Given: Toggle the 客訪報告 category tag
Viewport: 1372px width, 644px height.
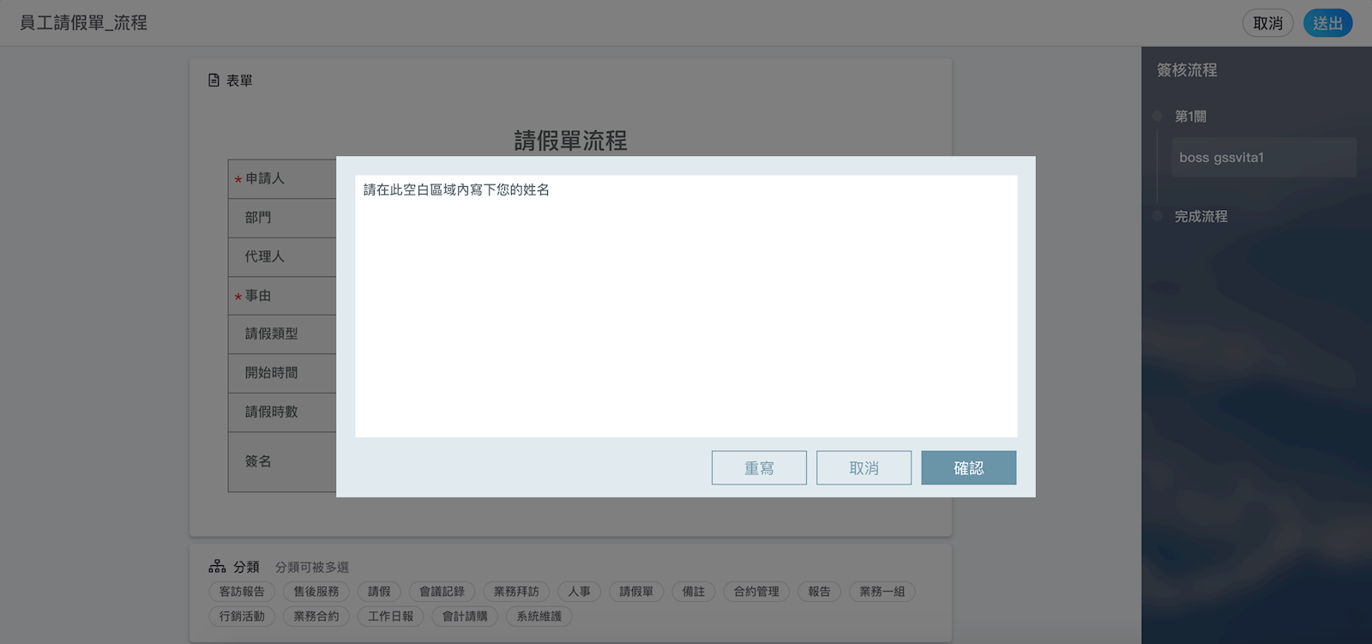Looking at the screenshot, I should pos(242,592).
